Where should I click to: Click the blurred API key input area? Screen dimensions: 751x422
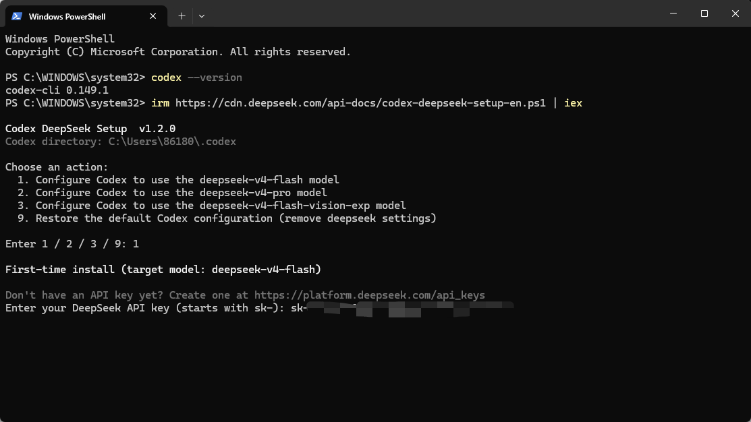410,309
